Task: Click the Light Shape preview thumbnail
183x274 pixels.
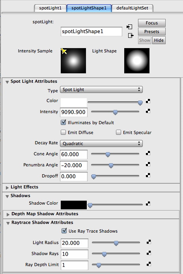Action: [x=137, y=61]
